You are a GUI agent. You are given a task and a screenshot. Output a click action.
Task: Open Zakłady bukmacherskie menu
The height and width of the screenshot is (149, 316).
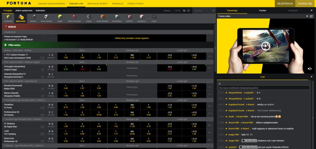[x=51, y=4]
